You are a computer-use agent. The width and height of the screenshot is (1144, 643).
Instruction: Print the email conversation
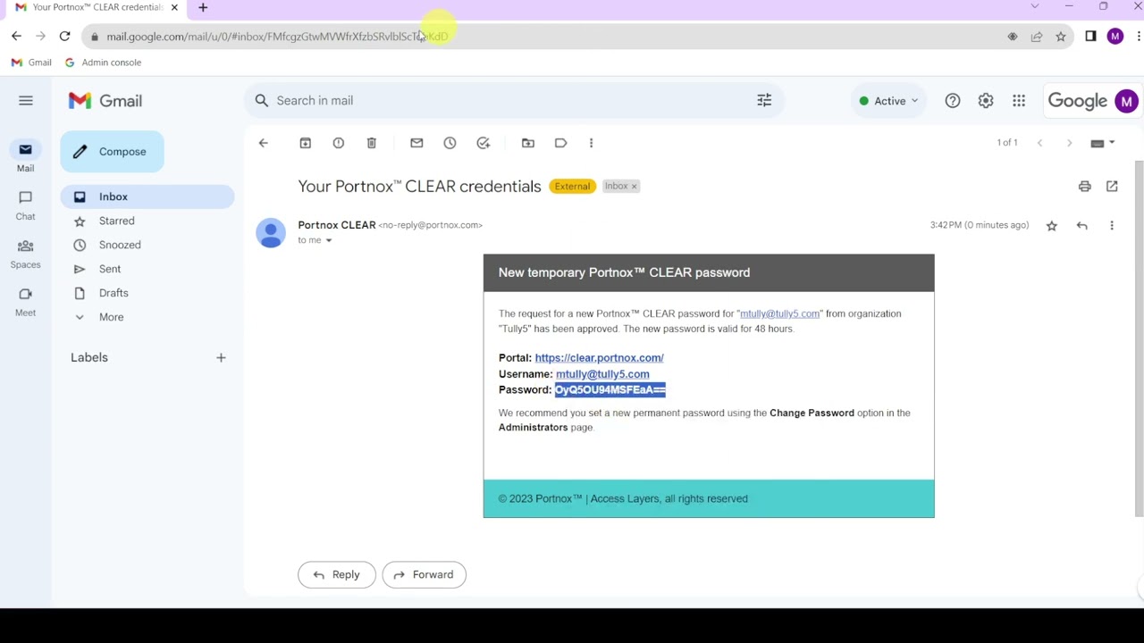pos(1084,187)
